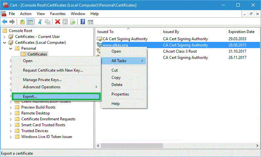Click the blue Help question mark icon
Image resolution: width=261 pixels, height=157 pixels.
pos(83,22)
